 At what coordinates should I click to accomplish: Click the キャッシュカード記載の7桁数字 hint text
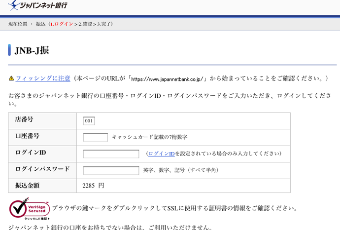(150, 137)
